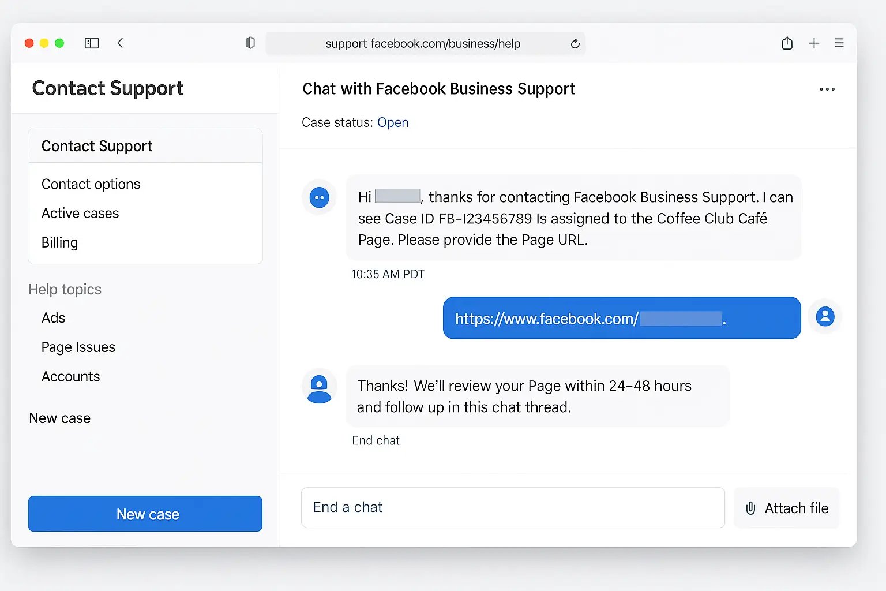Click the 10:35 AM PDT timestamp
The height and width of the screenshot is (591, 886).
388,274
